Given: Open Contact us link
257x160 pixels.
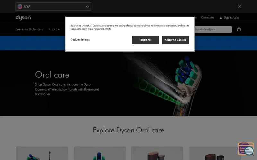Looking at the screenshot, I should pyautogui.click(x=208, y=18).
